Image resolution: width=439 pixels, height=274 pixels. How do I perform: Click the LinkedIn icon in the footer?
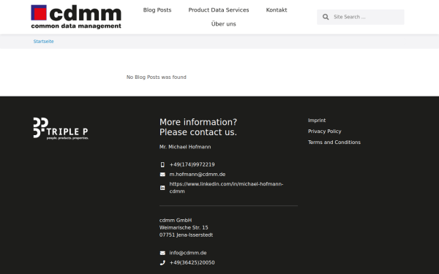162,188
